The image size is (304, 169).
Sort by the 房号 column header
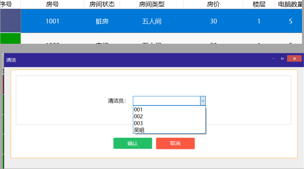point(52,4)
